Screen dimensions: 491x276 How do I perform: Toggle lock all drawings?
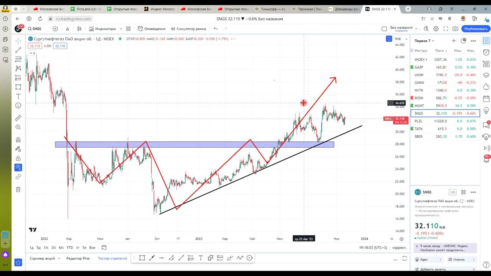[18, 158]
